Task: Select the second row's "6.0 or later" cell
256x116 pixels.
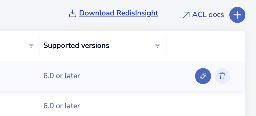Action: click(62, 106)
